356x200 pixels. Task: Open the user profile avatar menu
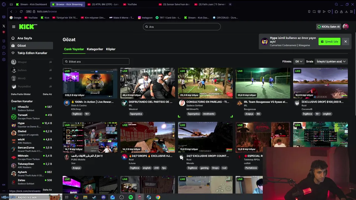(346, 27)
